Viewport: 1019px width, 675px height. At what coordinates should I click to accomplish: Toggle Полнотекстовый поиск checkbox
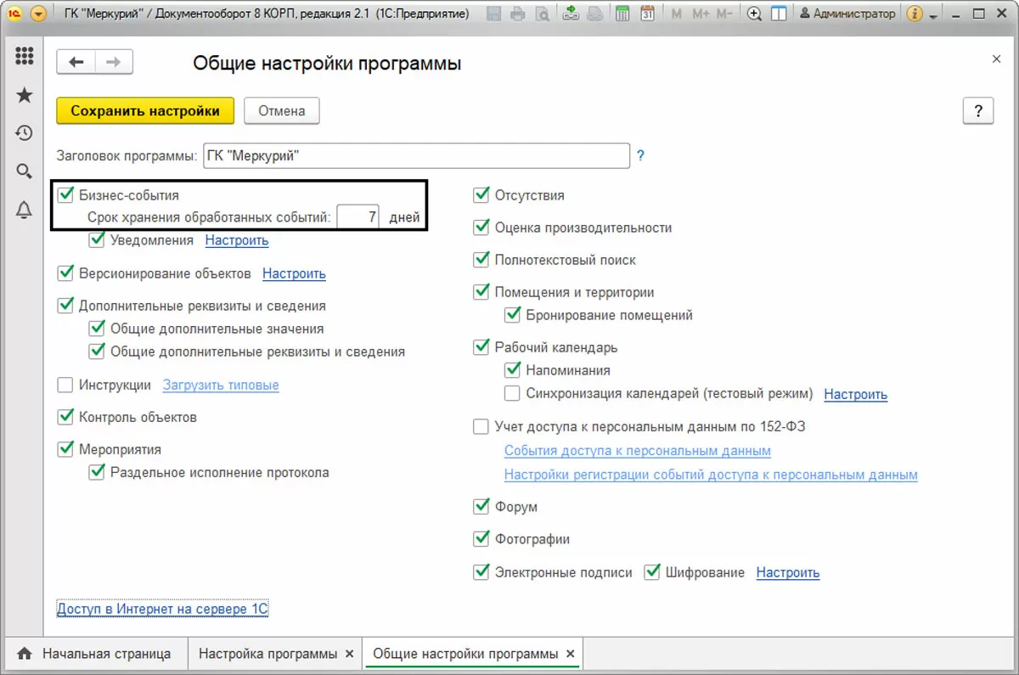click(x=481, y=260)
